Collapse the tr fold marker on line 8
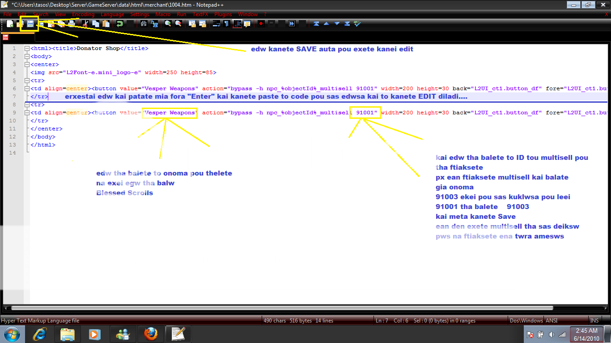611x343 pixels. point(27,105)
